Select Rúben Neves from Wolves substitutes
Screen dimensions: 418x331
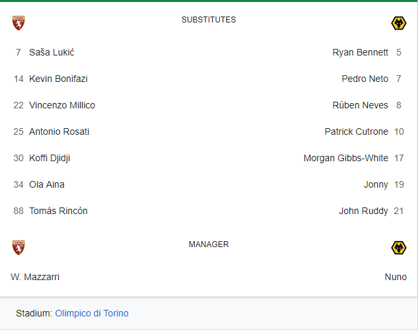(x=360, y=105)
